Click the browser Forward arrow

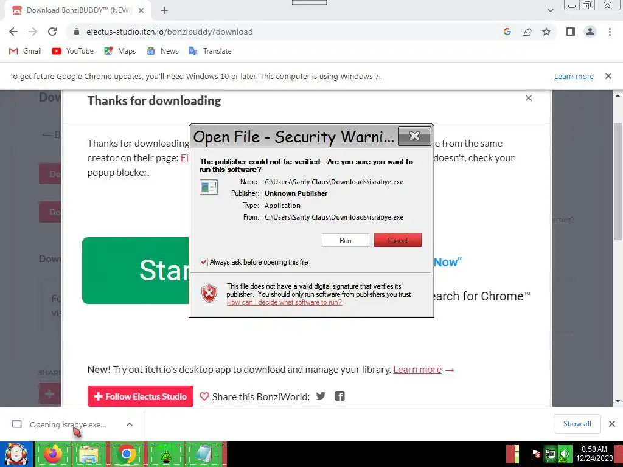pyautogui.click(x=33, y=32)
